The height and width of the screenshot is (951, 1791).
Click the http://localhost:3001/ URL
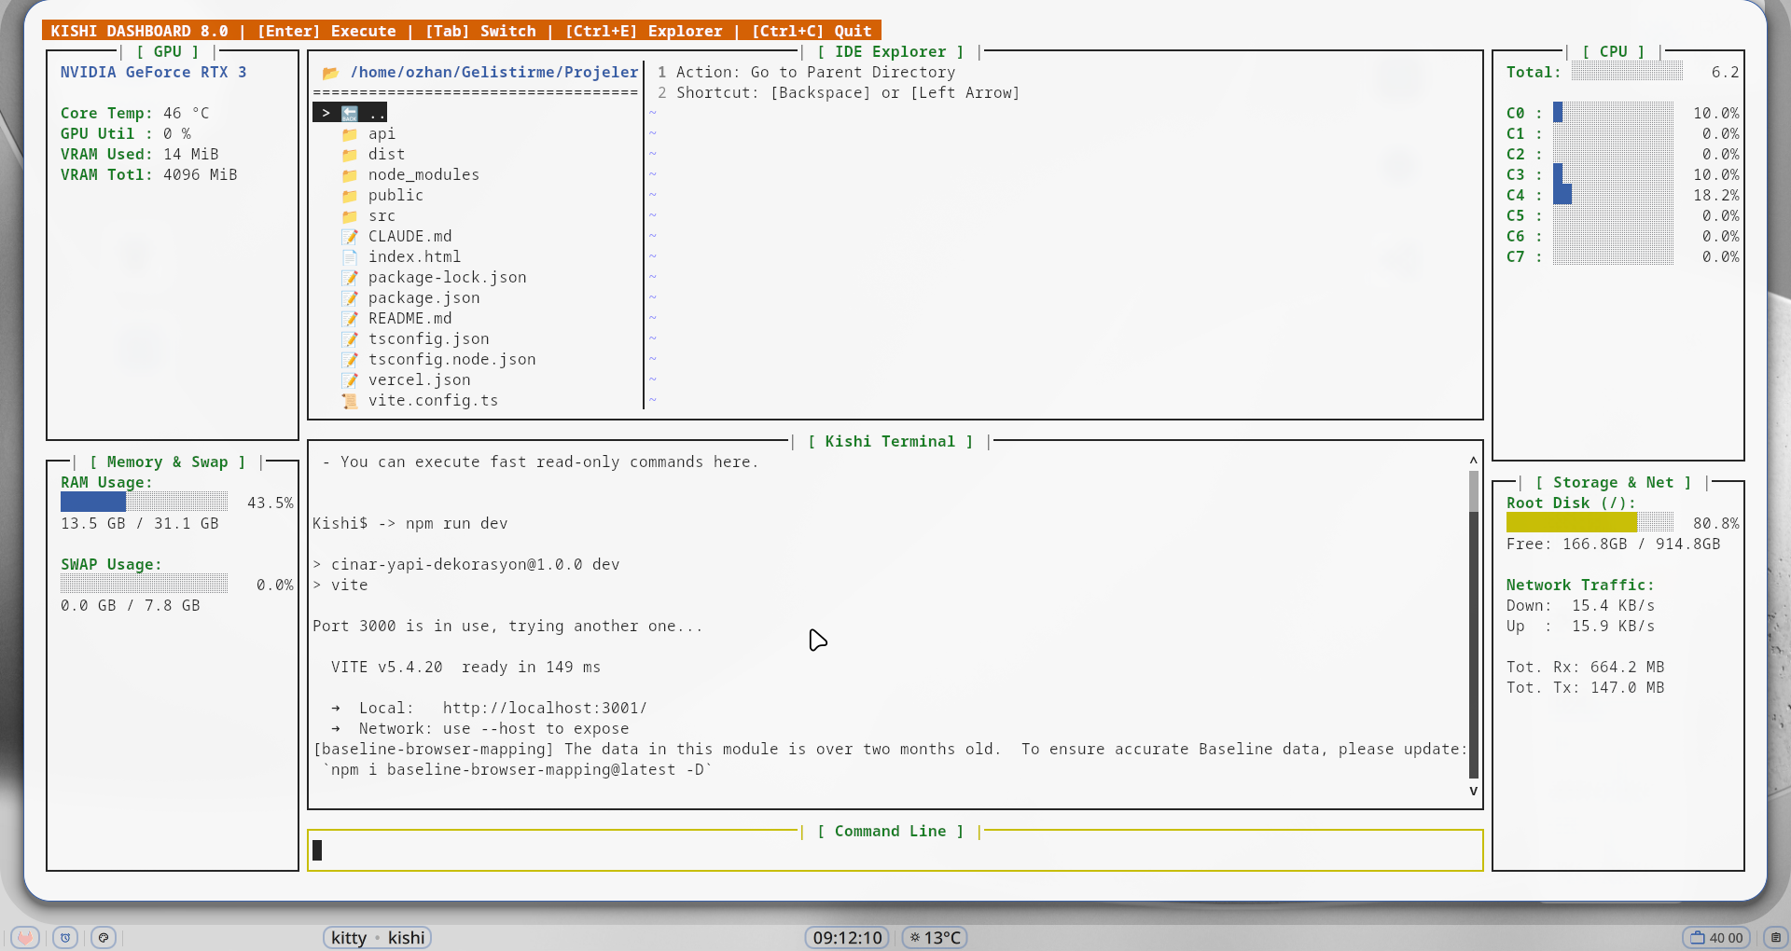tap(545, 709)
